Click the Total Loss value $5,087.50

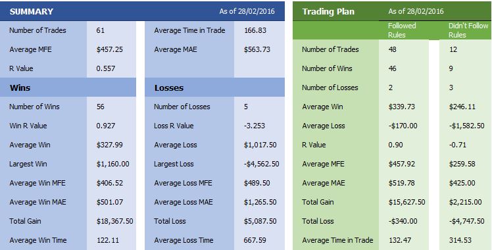260,221
